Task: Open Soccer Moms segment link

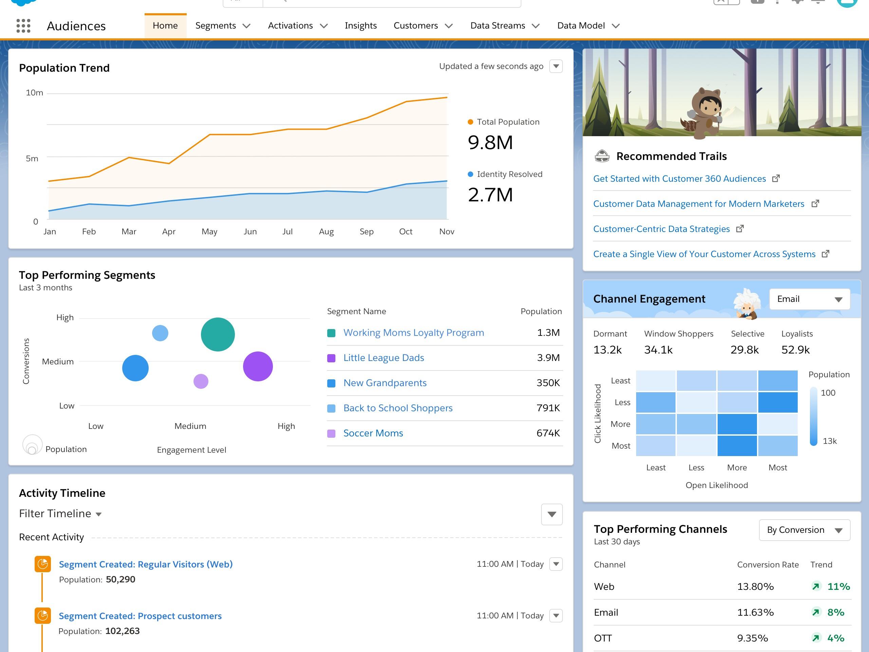Action: (x=373, y=433)
